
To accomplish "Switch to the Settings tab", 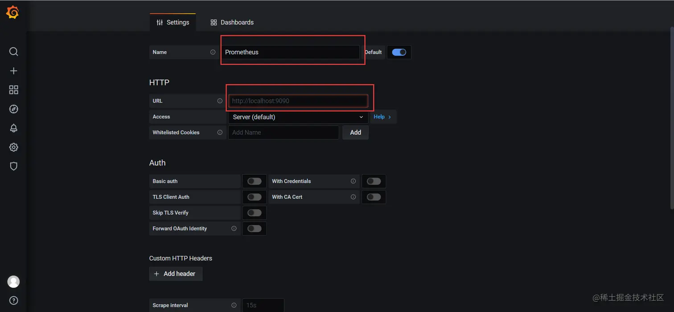I will 173,23.
